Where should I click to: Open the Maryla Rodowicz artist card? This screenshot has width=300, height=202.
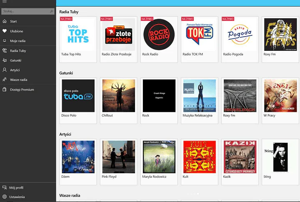click(159, 162)
